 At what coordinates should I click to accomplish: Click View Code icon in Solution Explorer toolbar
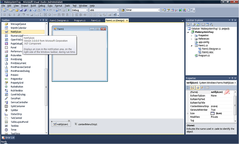pos(203,24)
